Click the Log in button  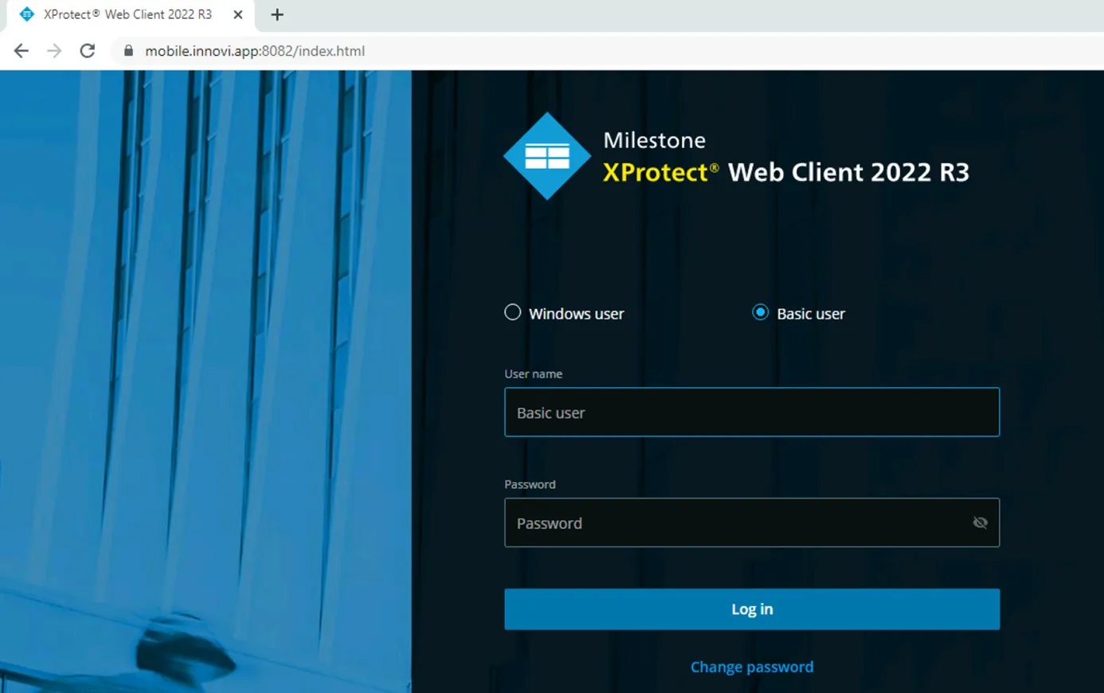[752, 609]
